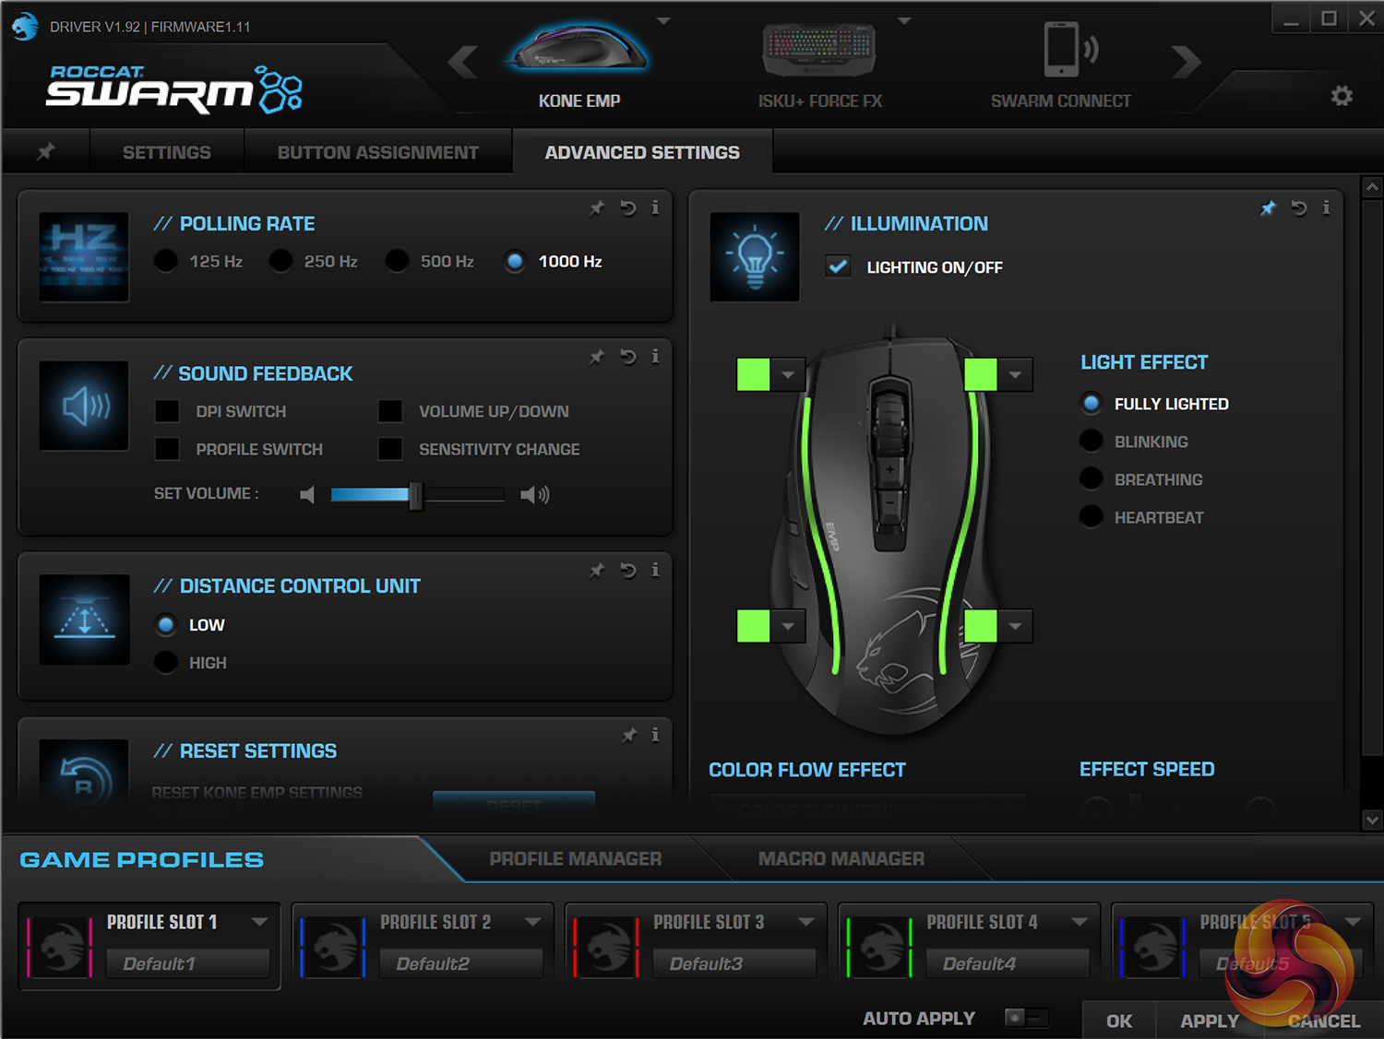Reset the Sound Feedback panel to default
1384x1039 pixels.
click(x=628, y=357)
